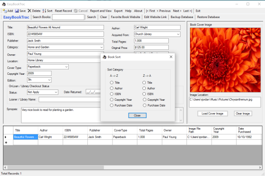Select A to Z Author radio button
The height and width of the screenshot is (176, 265).
pyautogui.click(x=111, y=88)
